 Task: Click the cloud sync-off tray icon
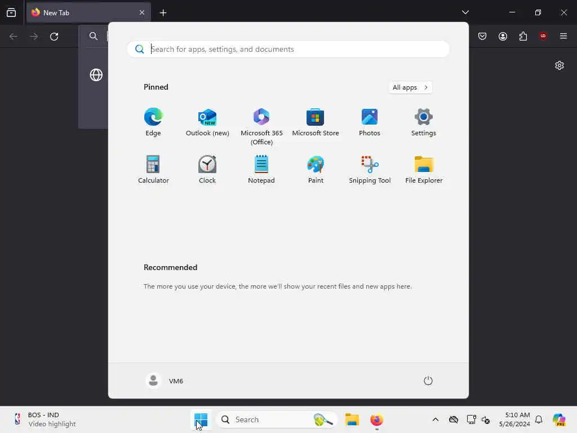point(454,419)
